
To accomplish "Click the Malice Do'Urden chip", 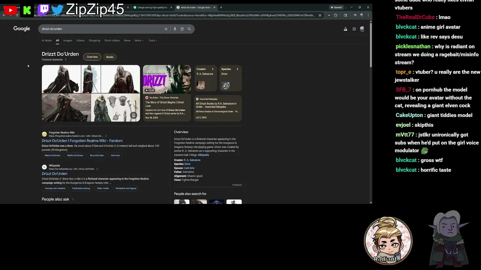I will 53,155.
